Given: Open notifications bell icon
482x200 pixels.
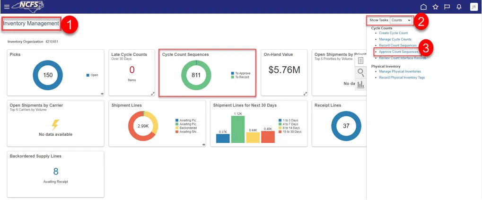Looking at the screenshot, I should tap(459, 7).
